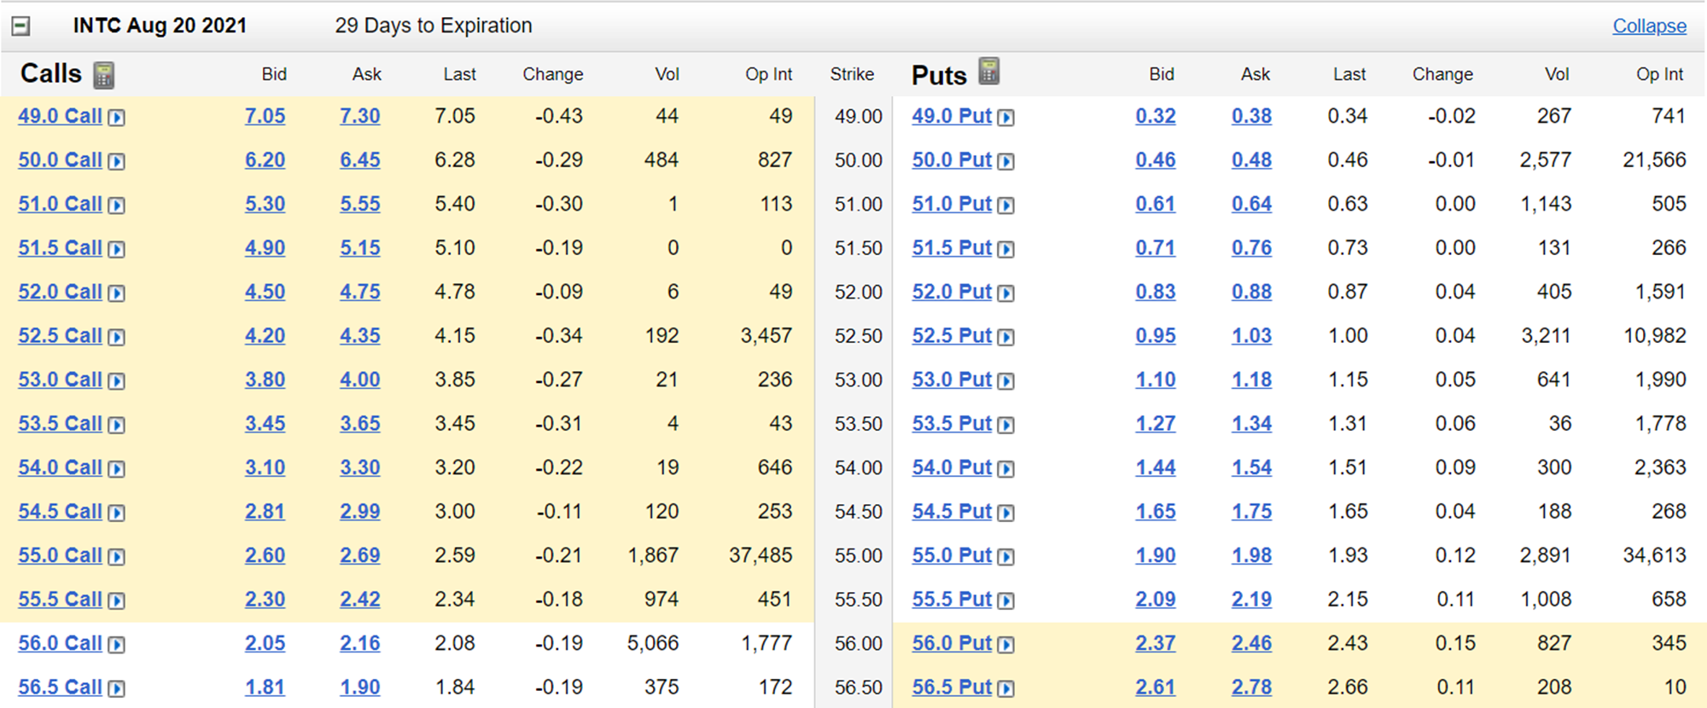Select the 1.90 bid for 55.0 Put
The width and height of the screenshot is (1707, 708).
(1156, 555)
